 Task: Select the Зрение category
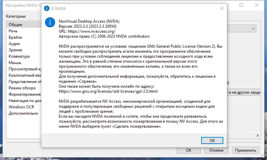(24, 50)
